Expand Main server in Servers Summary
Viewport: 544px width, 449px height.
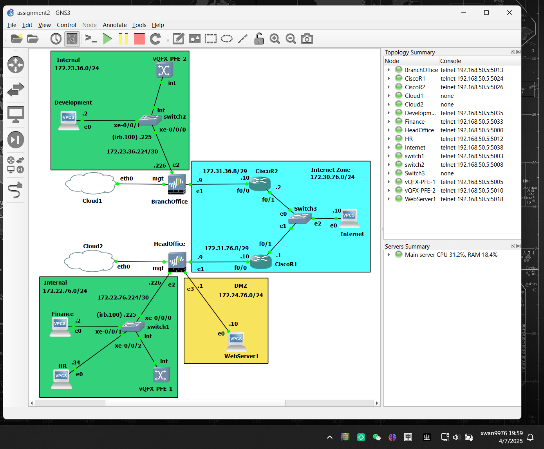(389, 255)
